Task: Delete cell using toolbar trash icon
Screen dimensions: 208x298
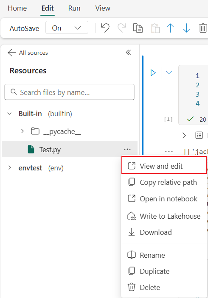Action: [x=202, y=28]
